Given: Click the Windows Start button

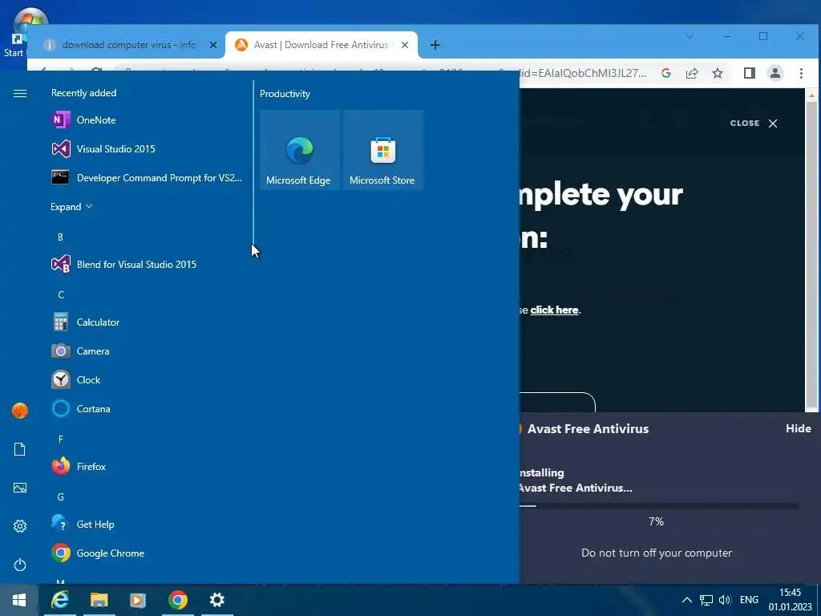Looking at the screenshot, I should point(19,600).
